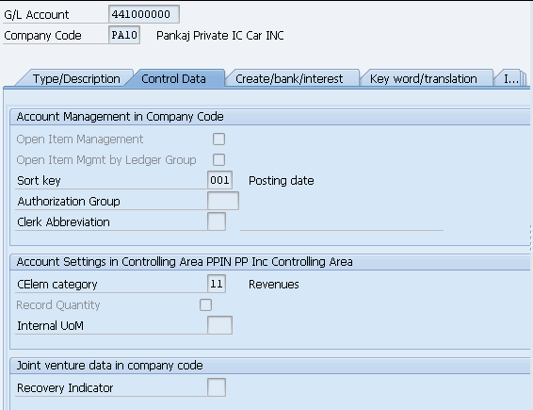This screenshot has height=410, width=533.
Task: Click the Sort key field showing 001
Action: pos(219,180)
